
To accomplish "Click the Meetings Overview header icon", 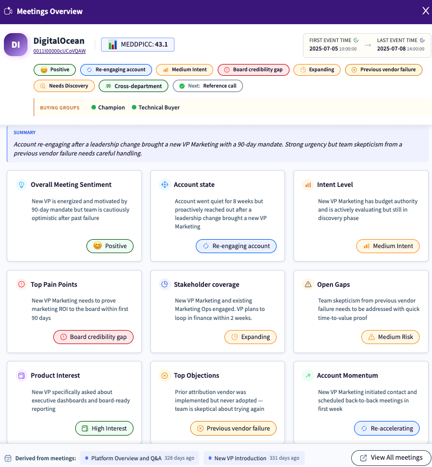I will [x=8, y=11].
